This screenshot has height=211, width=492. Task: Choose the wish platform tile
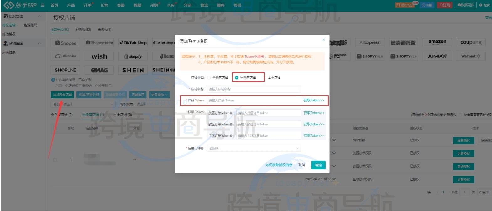click(x=99, y=56)
